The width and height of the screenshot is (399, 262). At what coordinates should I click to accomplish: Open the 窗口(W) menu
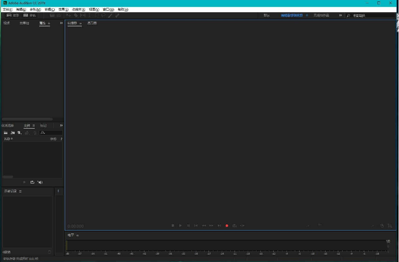108,9
